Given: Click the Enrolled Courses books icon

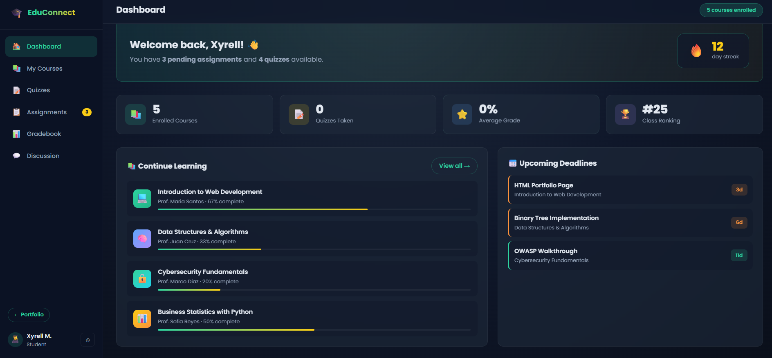Looking at the screenshot, I should 136,115.
